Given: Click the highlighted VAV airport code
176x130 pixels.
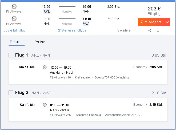Looking at the screenshot, I should (86, 24).
